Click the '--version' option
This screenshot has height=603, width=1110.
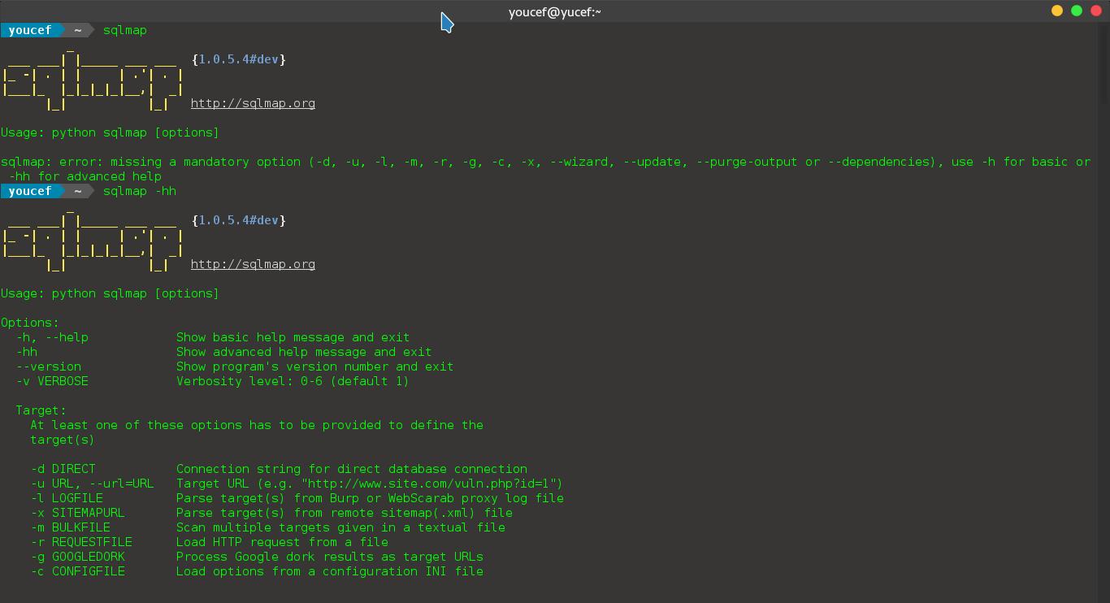[49, 367]
